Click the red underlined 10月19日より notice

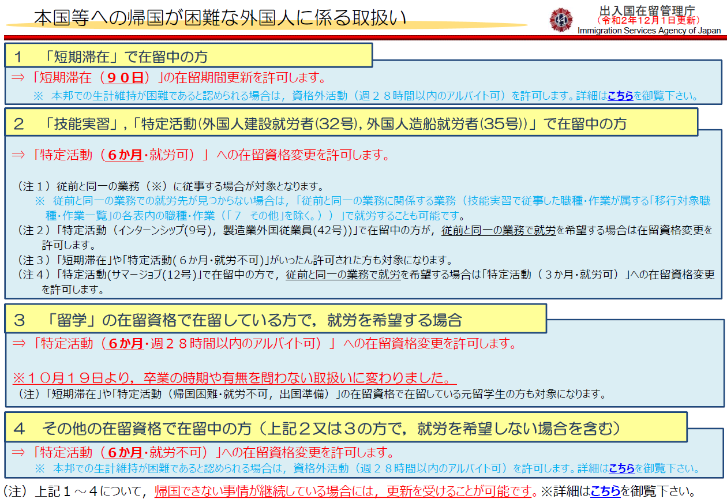point(234,378)
